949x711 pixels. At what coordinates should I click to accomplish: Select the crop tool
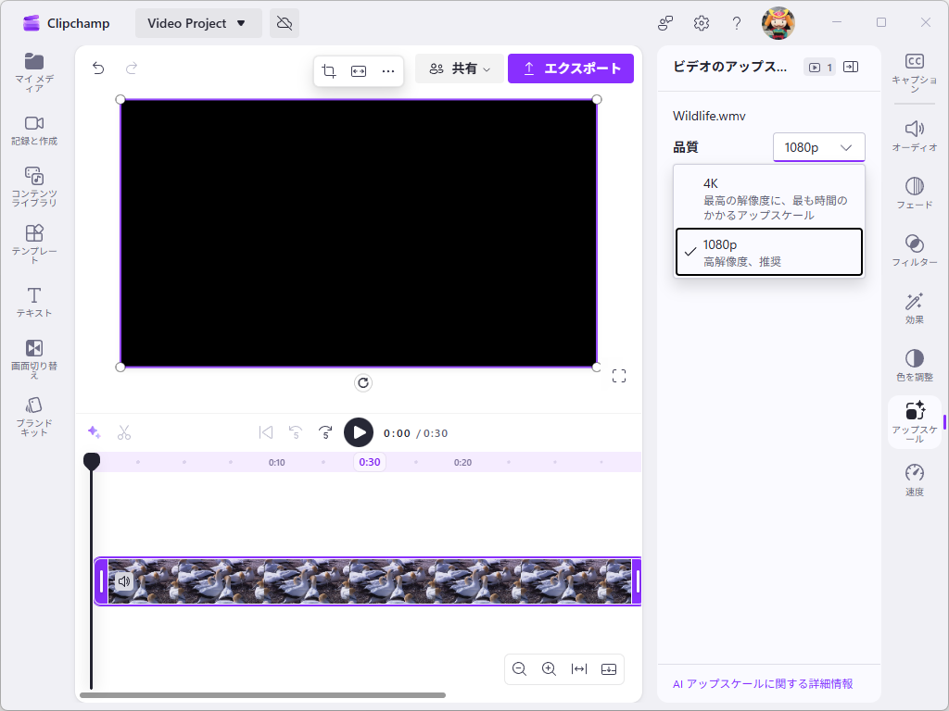pos(329,71)
